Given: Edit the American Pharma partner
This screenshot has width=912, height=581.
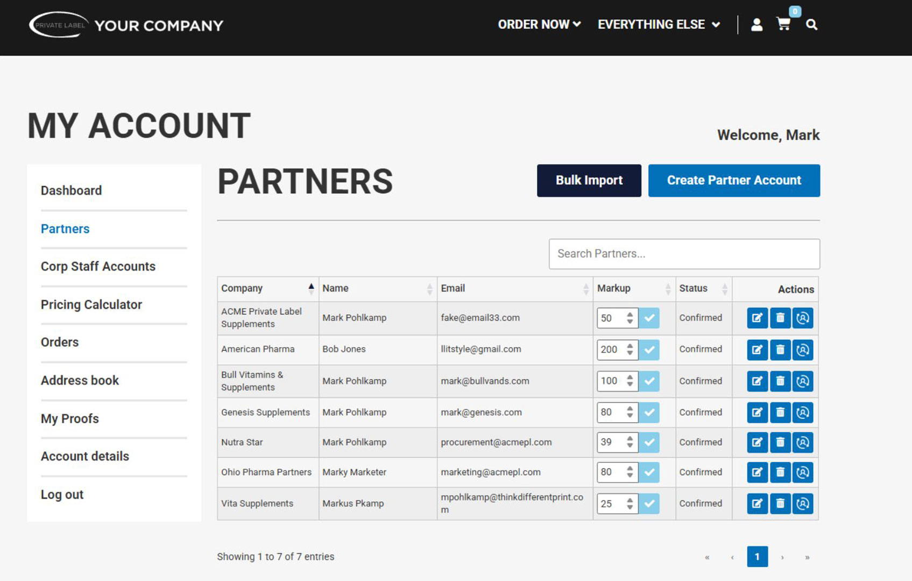Looking at the screenshot, I should click(757, 350).
